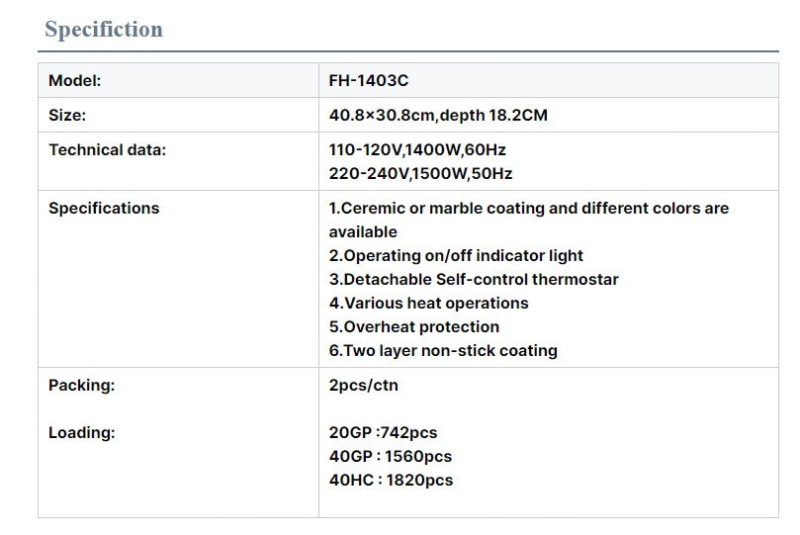
Task: Click the 220-240V,1500W,50Hz line
Action: (x=420, y=173)
